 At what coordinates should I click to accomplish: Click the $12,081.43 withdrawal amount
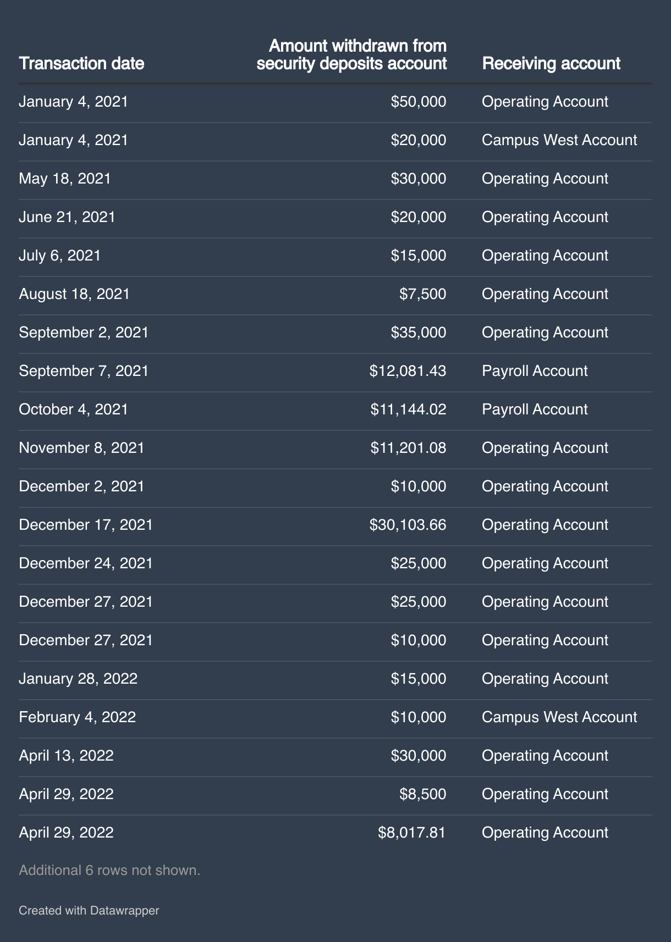pos(408,371)
